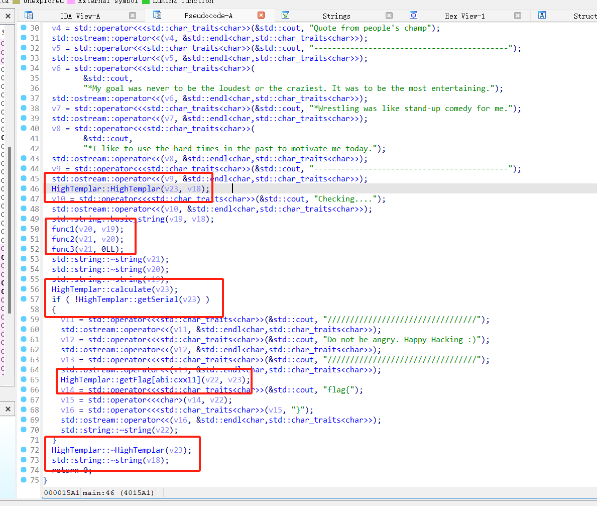Click the "}" string literal on line 68
597x506 pixels.
pyautogui.click(x=298, y=410)
